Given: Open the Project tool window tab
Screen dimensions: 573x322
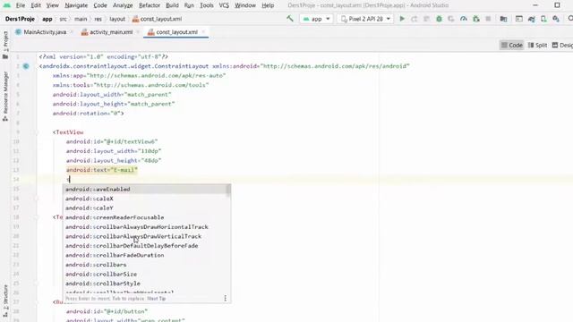Looking at the screenshot, I should (x=5, y=41).
